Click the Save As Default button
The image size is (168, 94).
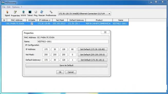pyautogui.click(x=67, y=65)
